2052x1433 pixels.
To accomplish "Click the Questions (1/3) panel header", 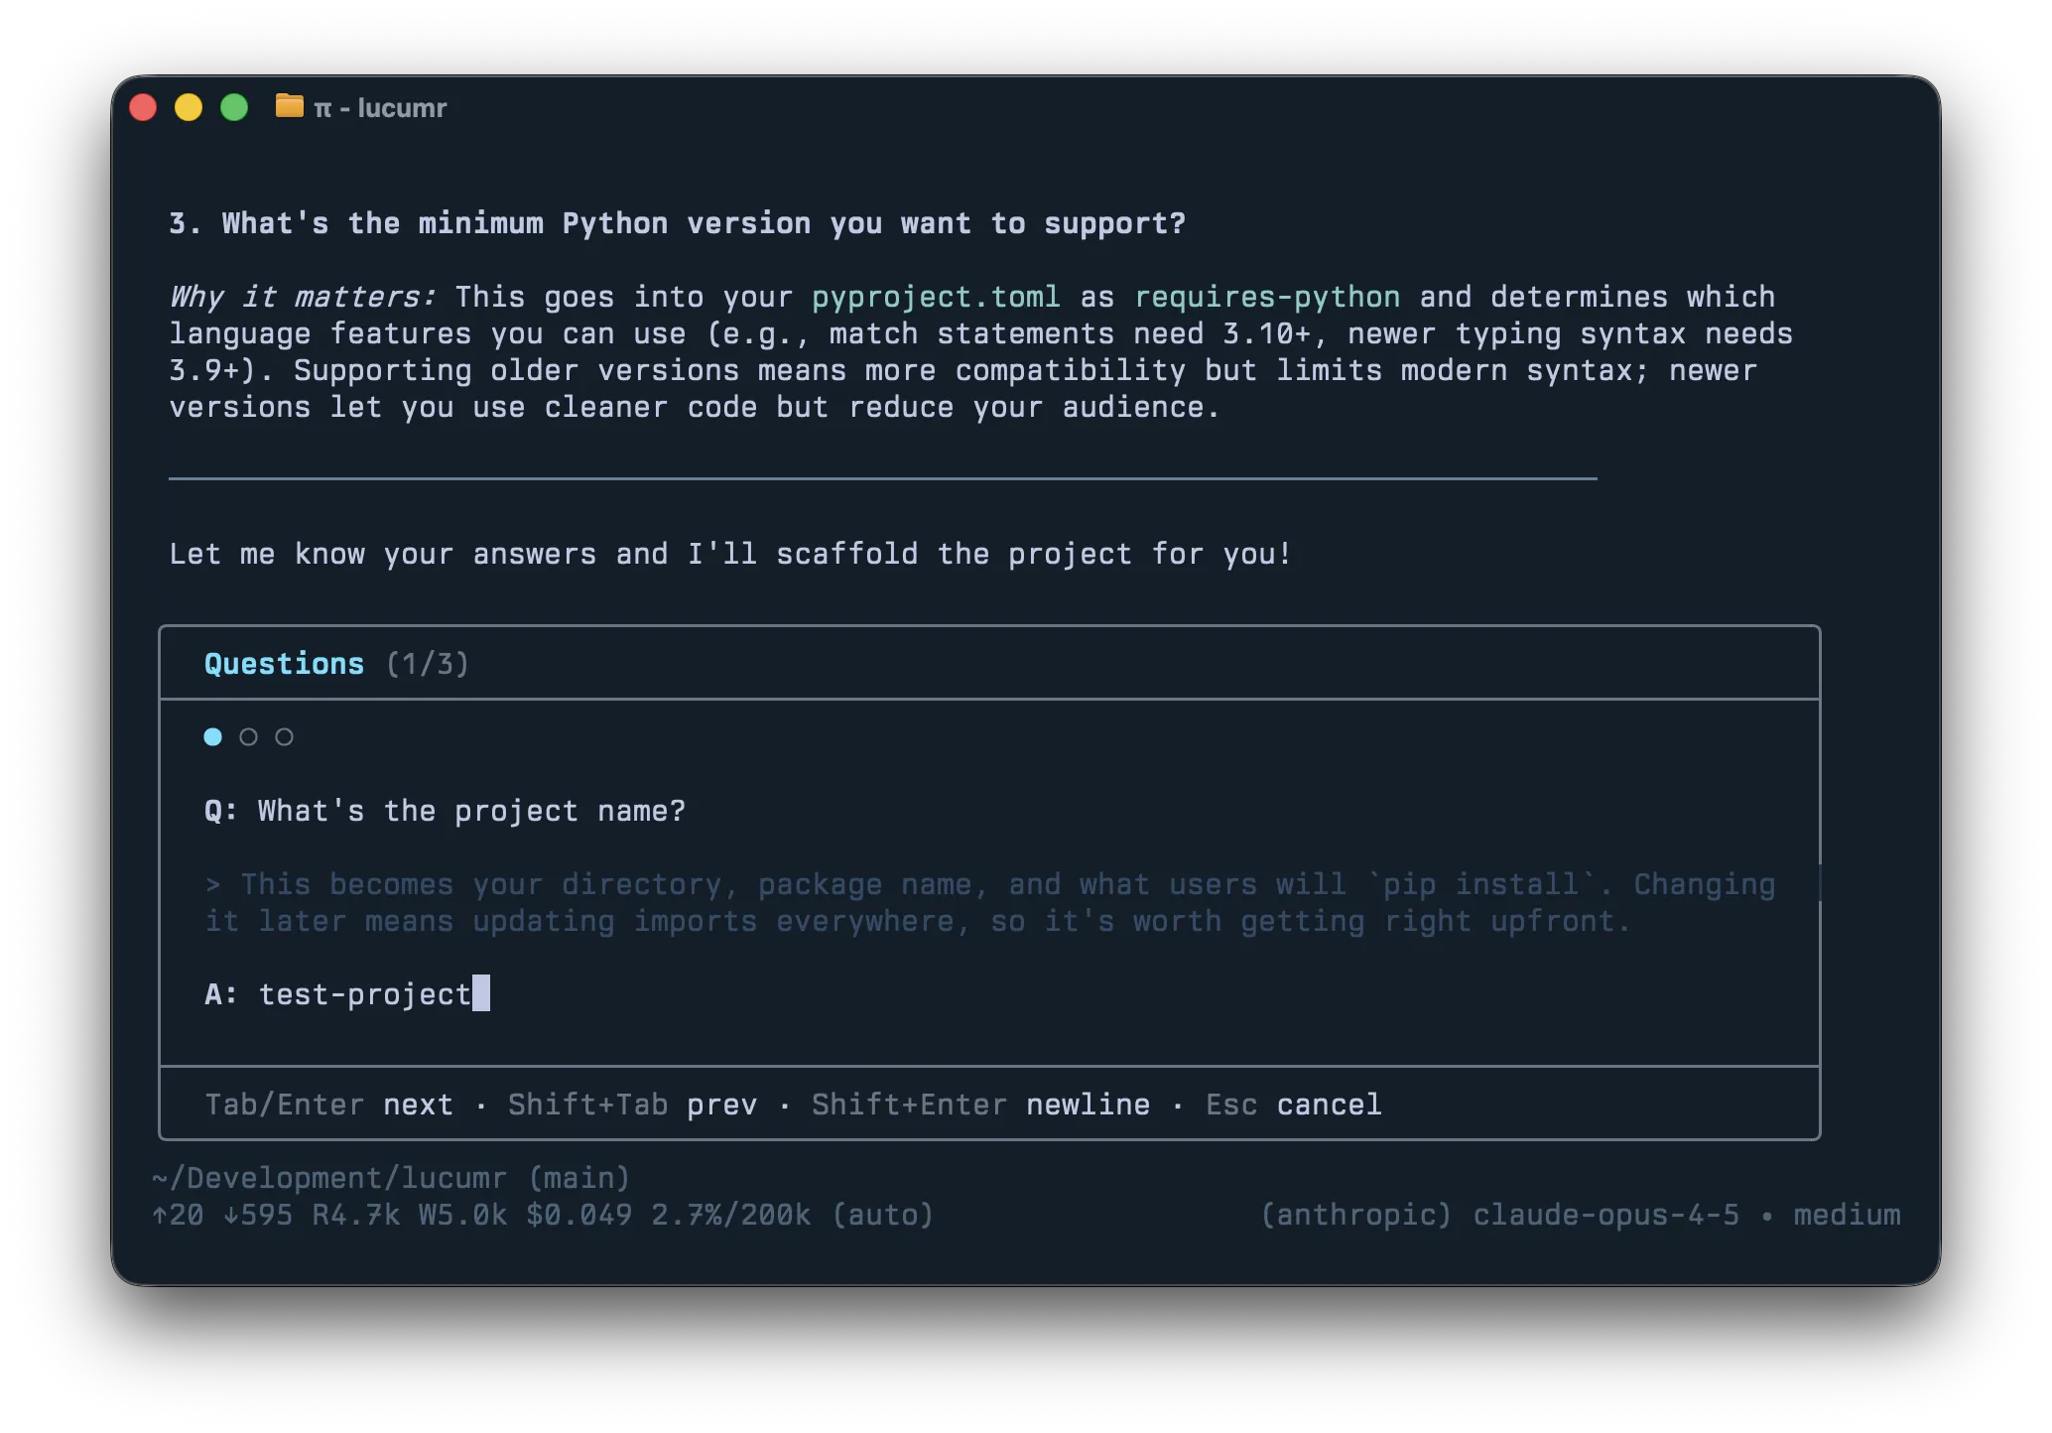I will (334, 662).
